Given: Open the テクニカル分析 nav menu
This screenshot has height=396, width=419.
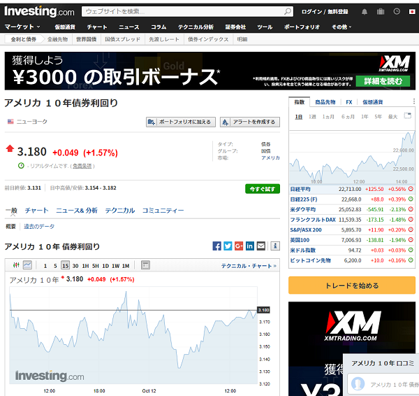Looking at the screenshot, I should [196, 27].
